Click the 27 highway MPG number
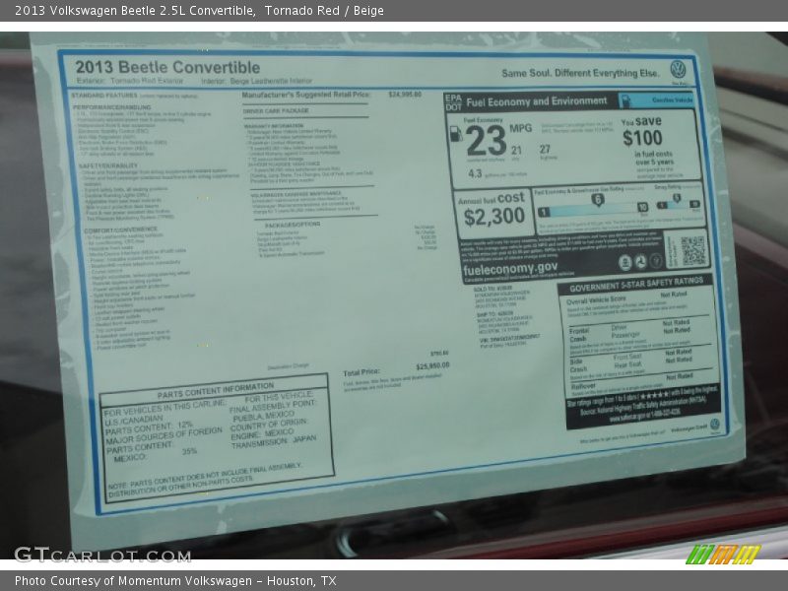The height and width of the screenshot is (591, 788). tap(545, 150)
